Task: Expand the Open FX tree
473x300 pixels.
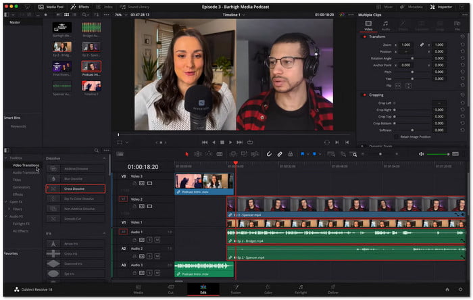Action: (x=6, y=202)
